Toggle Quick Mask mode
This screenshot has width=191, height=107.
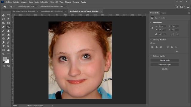click(3, 66)
